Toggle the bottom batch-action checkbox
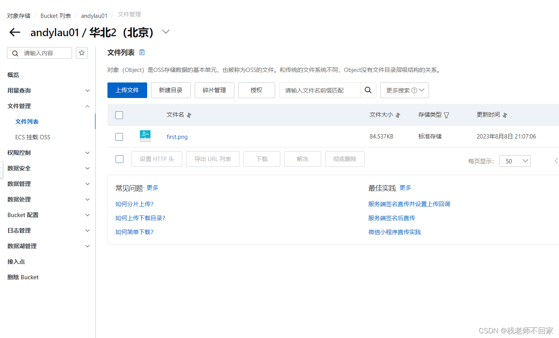 click(120, 159)
